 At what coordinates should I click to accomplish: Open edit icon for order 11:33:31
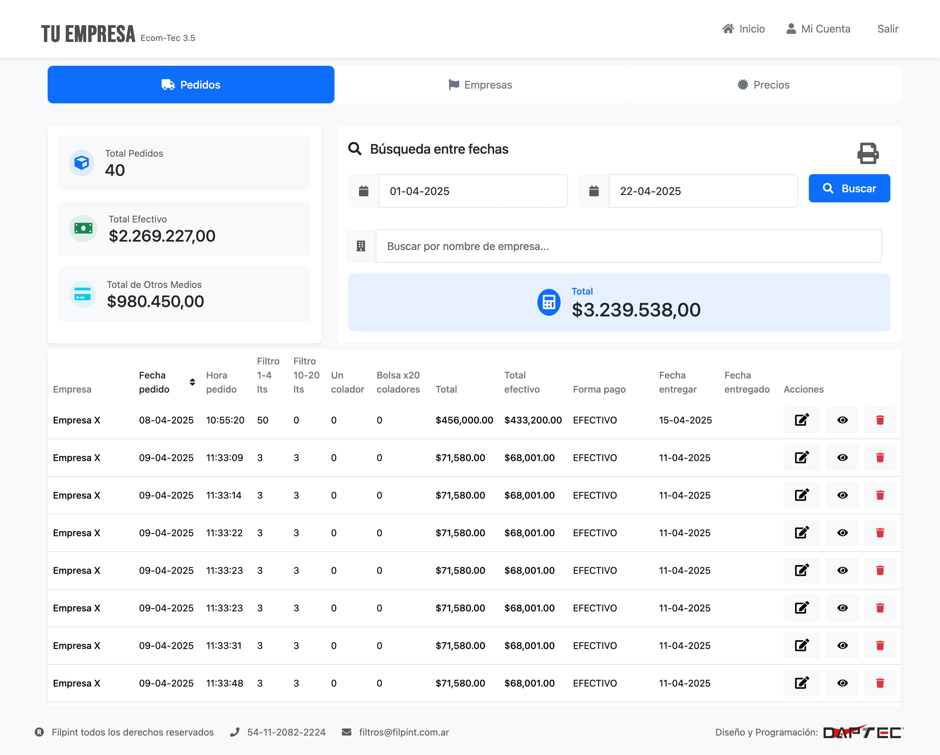pyautogui.click(x=801, y=646)
